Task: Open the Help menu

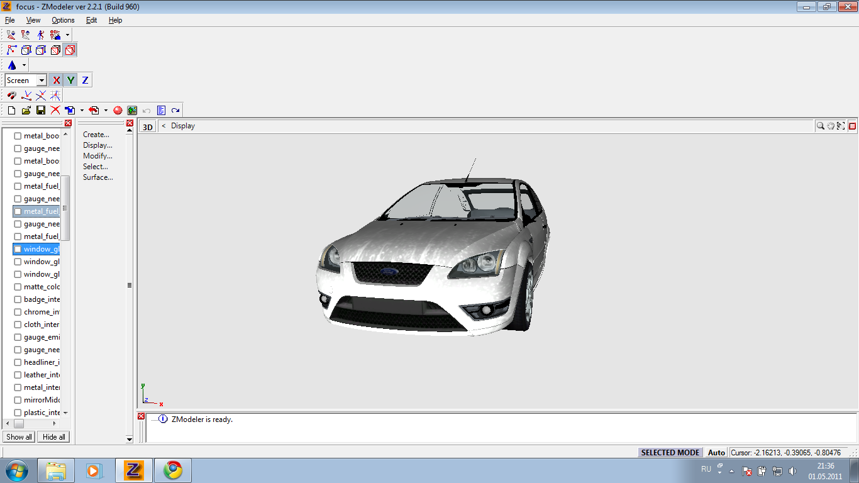Action: click(115, 20)
